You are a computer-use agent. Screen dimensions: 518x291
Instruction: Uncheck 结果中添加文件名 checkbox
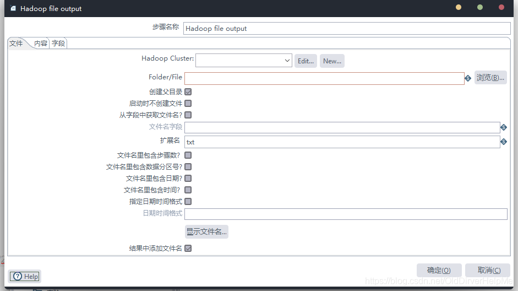click(188, 249)
